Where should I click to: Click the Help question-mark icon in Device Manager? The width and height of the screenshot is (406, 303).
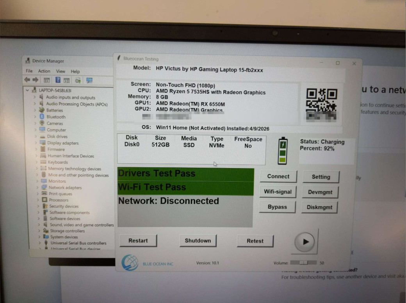tap(58, 80)
